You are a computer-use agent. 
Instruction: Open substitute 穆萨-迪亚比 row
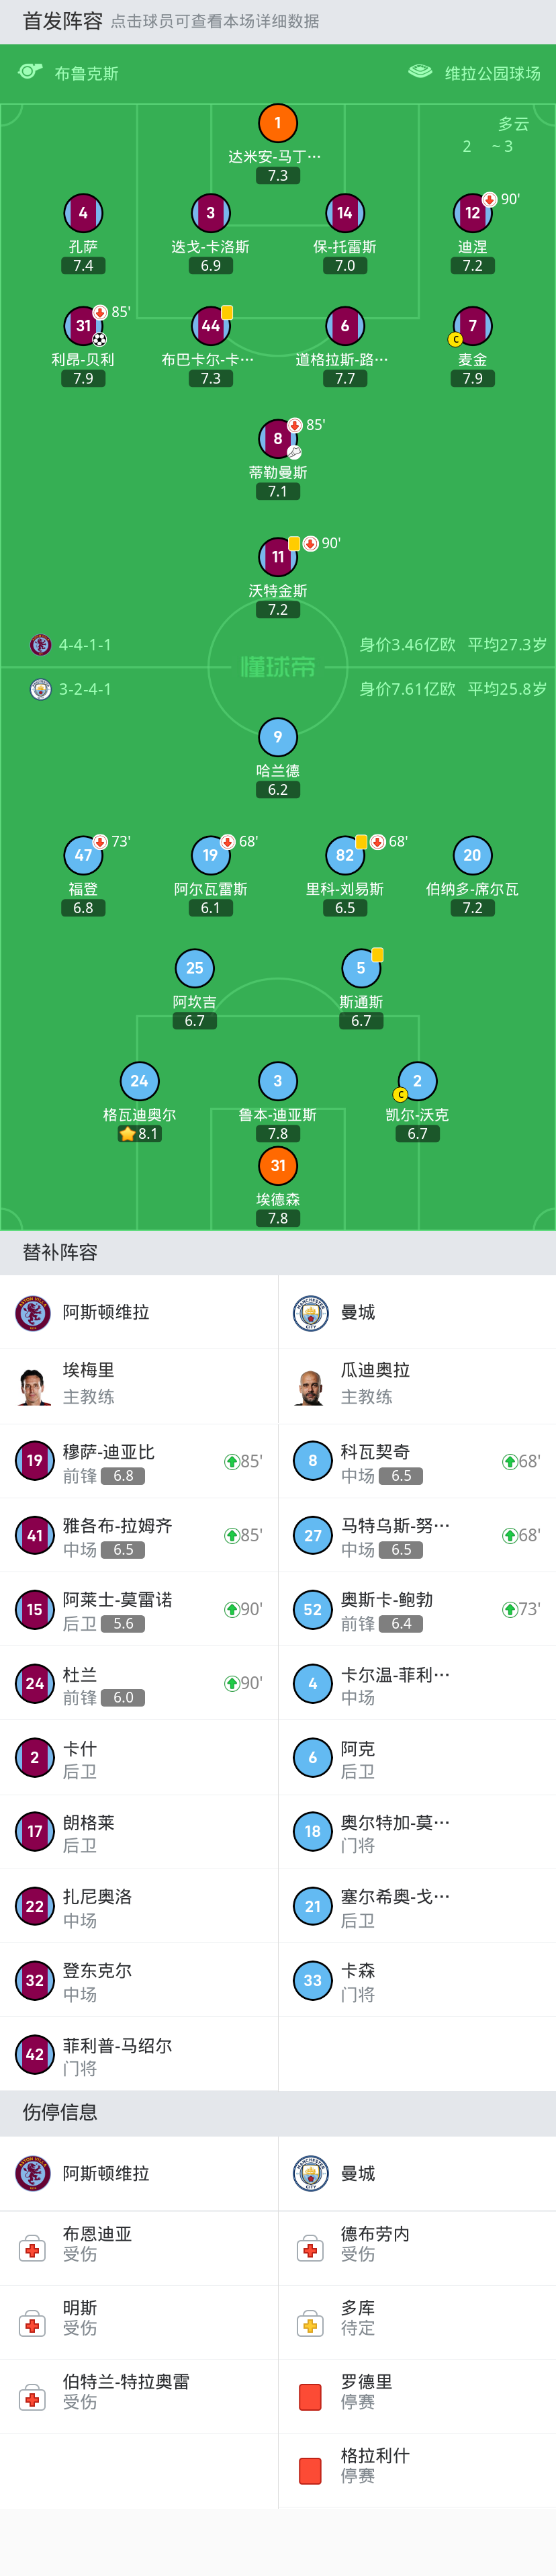pos(139,1461)
